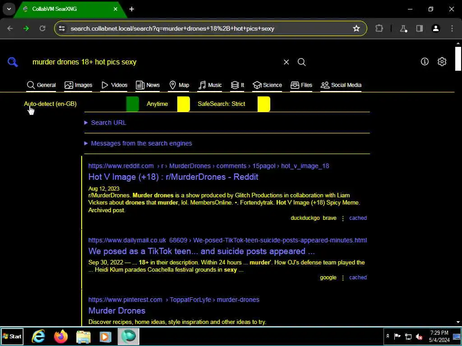Open Action Center flag icon
Viewport: 462px width, 346px height.
(397, 336)
